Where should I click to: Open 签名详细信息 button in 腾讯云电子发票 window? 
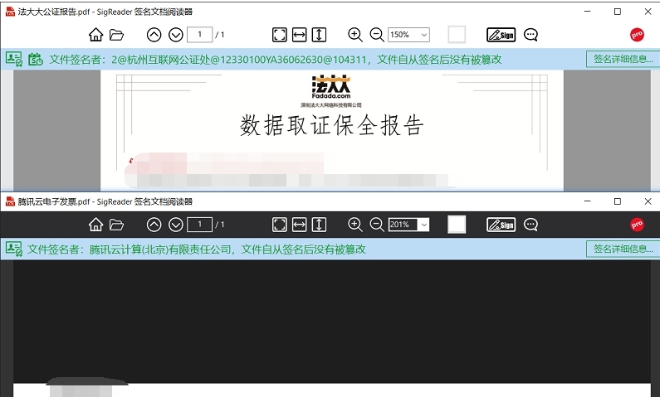(623, 249)
